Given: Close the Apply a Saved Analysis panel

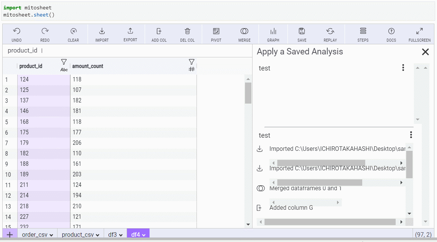Looking at the screenshot, I should (x=425, y=52).
